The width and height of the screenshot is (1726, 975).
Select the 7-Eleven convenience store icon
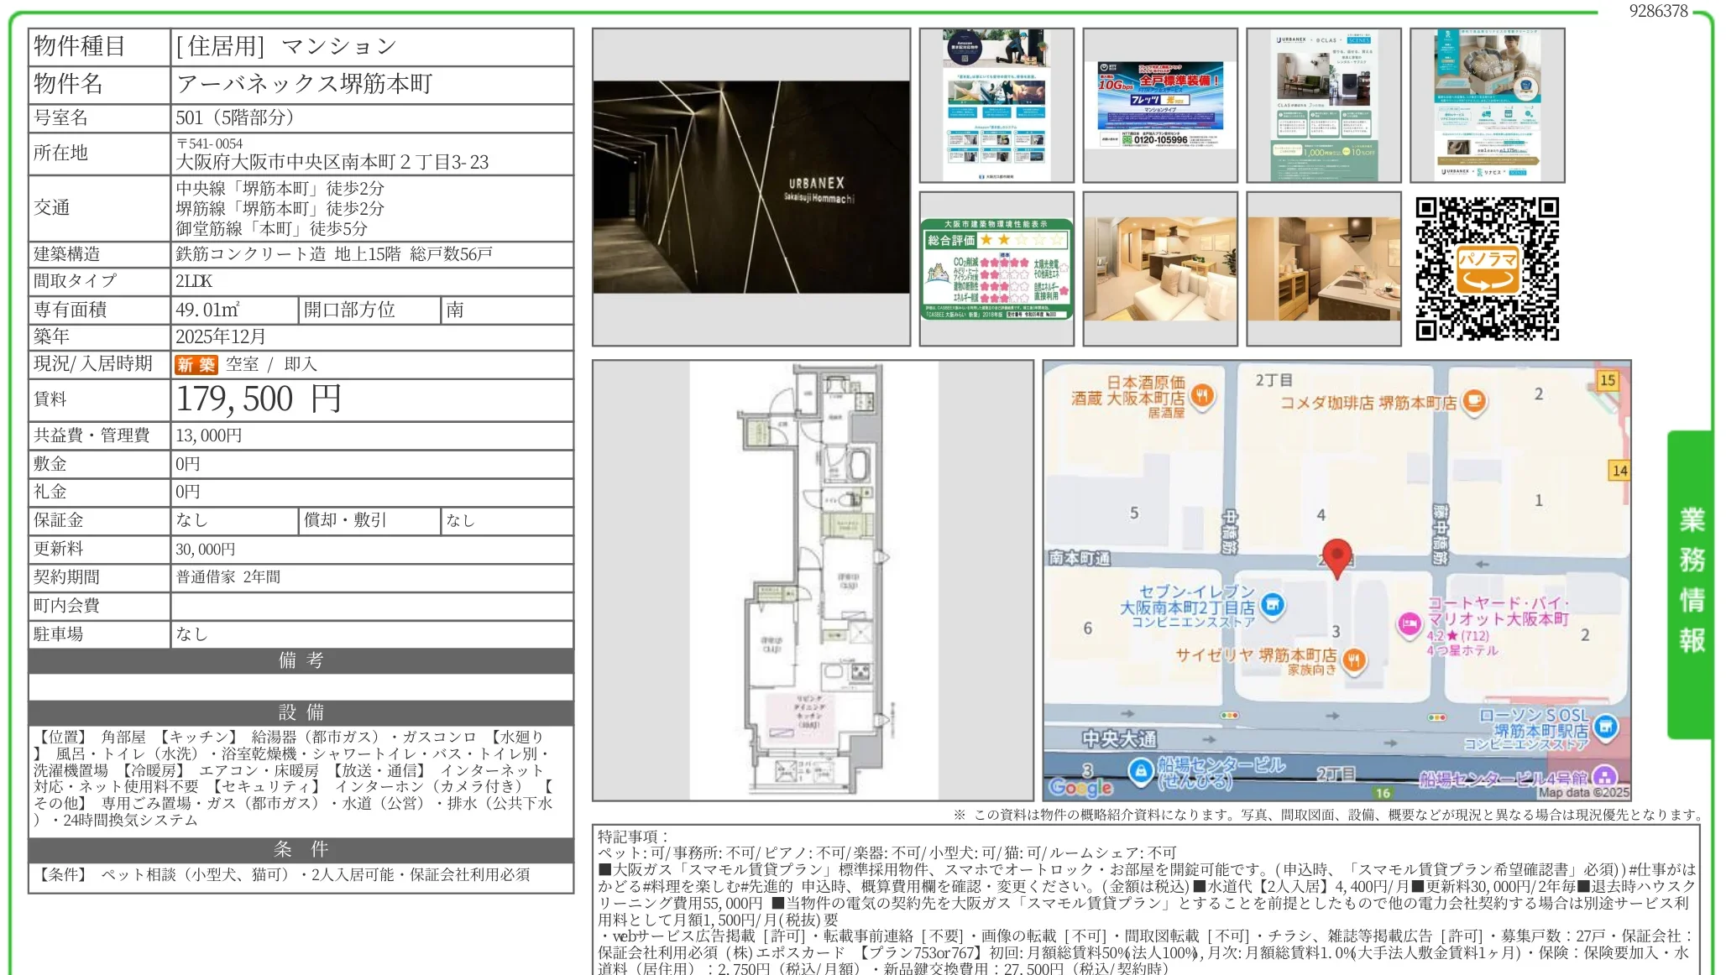coord(1274,602)
